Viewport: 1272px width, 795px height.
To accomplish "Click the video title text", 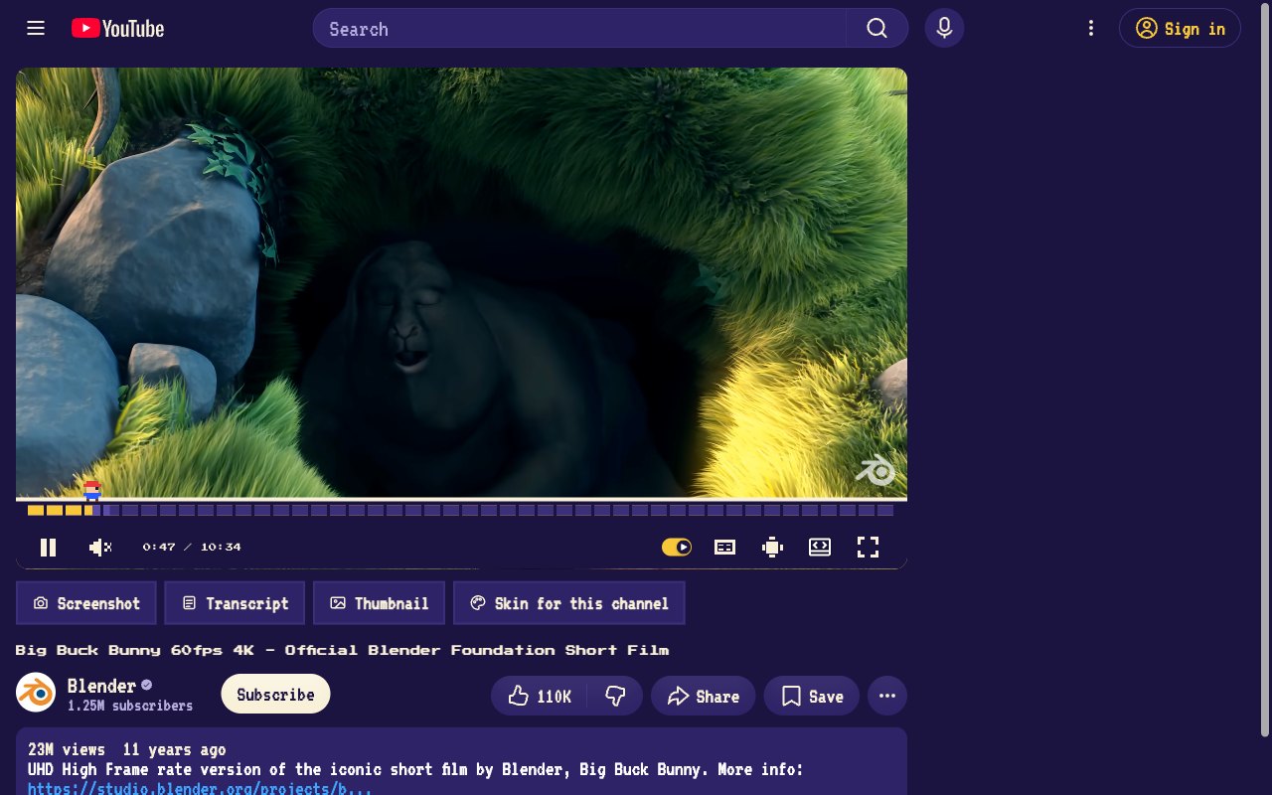I will [342, 650].
